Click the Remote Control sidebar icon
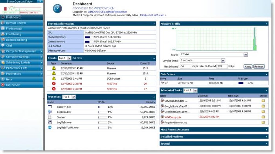 pos(3,23)
